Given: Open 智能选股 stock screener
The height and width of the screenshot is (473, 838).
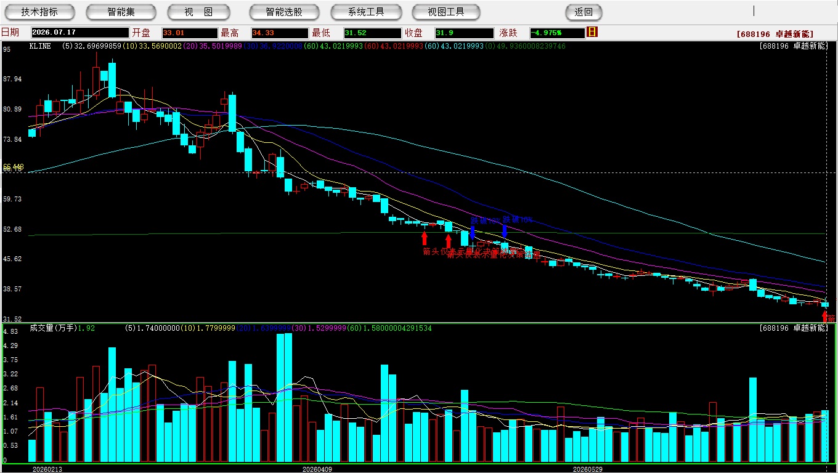Looking at the screenshot, I should (x=284, y=12).
